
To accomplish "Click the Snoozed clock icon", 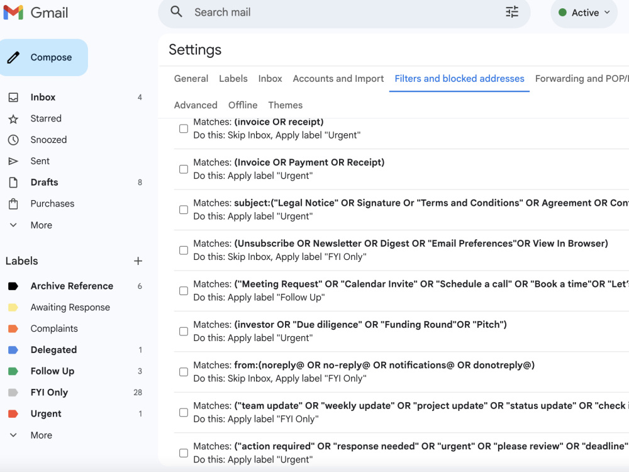I will 13,140.
